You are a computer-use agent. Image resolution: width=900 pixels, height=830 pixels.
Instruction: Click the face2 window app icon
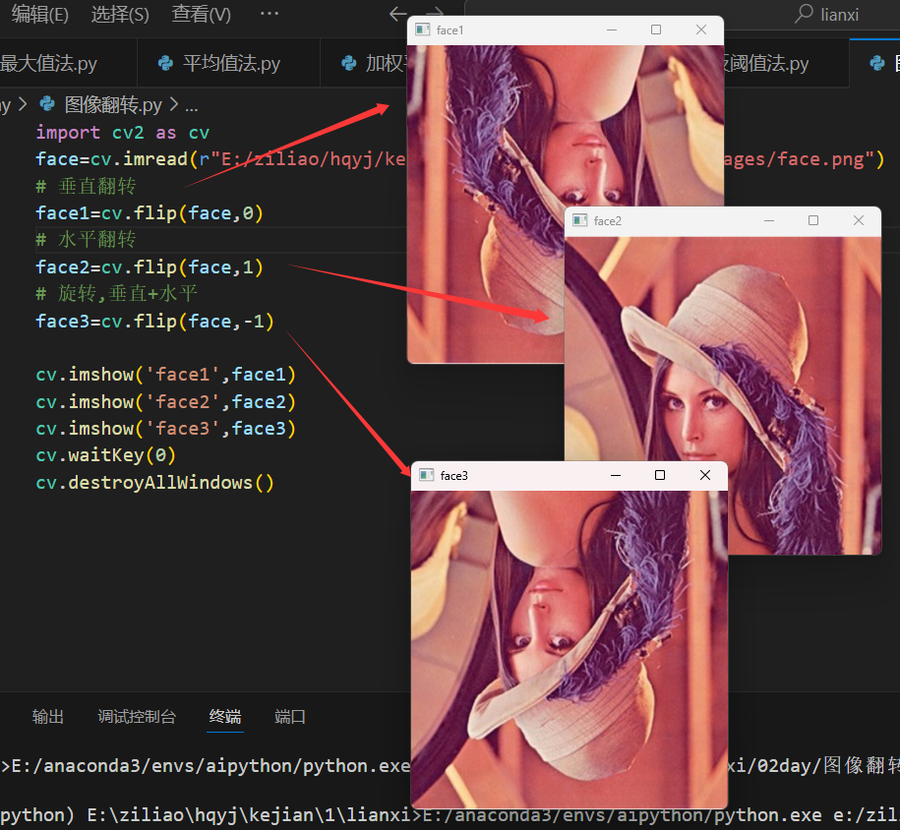579,220
